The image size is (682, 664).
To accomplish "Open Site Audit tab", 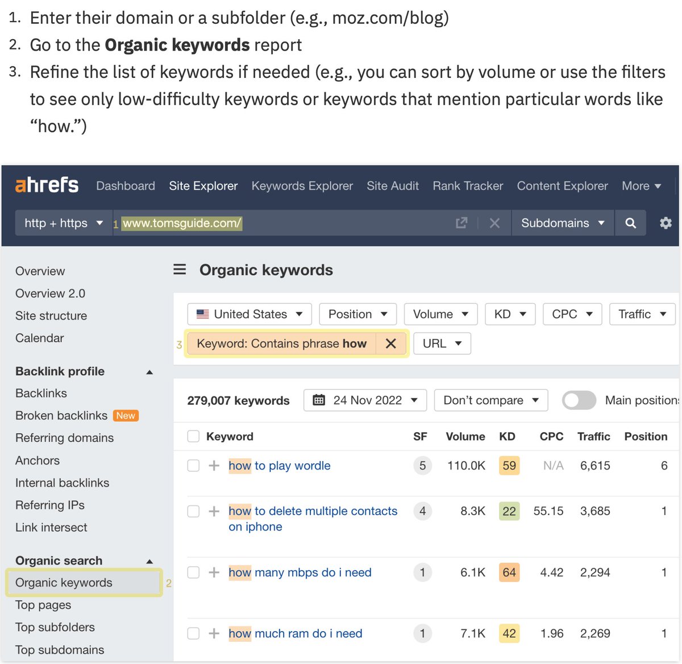I will (x=393, y=186).
